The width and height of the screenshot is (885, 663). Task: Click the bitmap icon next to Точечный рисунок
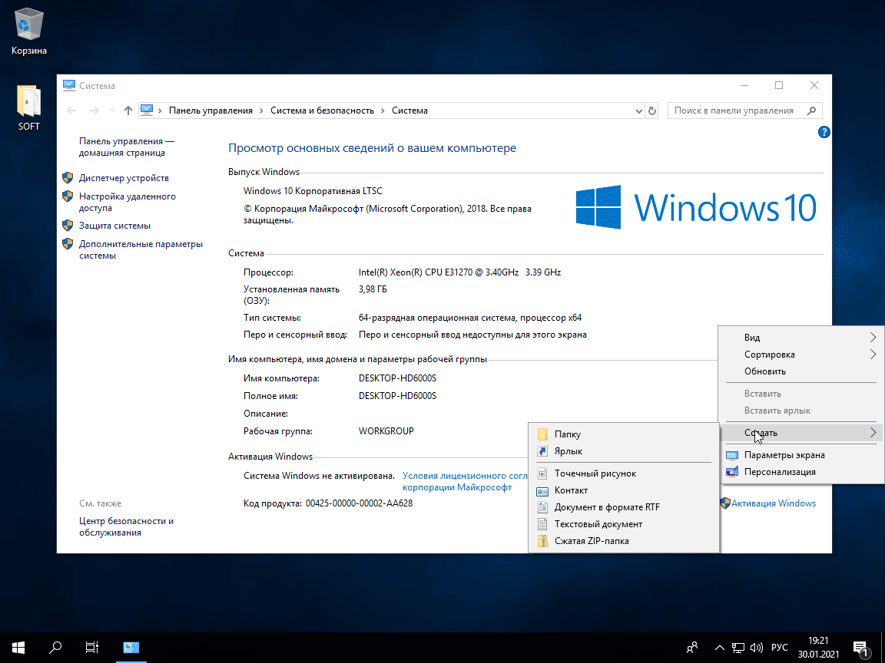(x=542, y=473)
